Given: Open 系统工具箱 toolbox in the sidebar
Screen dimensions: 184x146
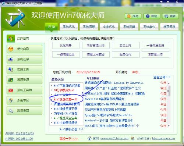Looking at the screenshot, I should 24,90.
